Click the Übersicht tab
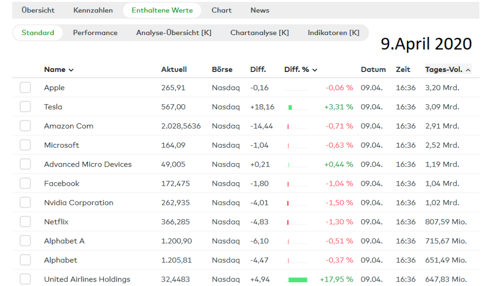 38,11
